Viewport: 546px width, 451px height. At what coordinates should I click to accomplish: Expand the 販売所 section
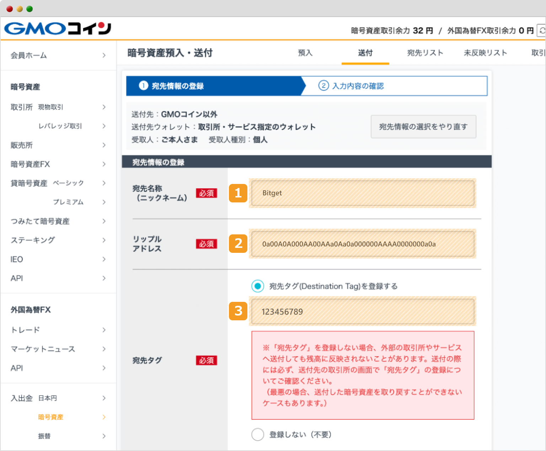(57, 145)
